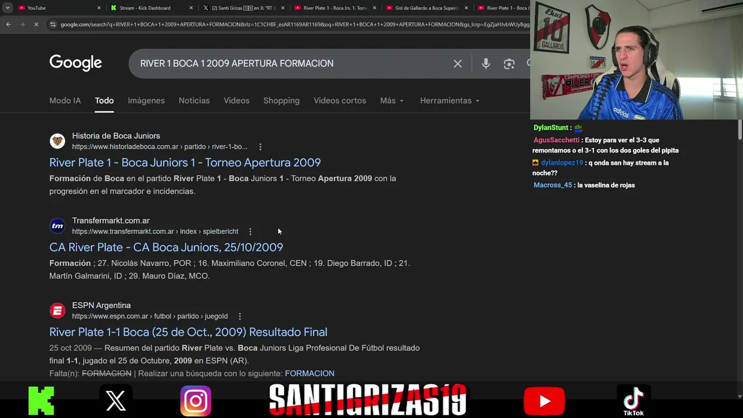The image size is (743, 418).
Task: Click the X logo in bottom banner
Action: (116, 401)
